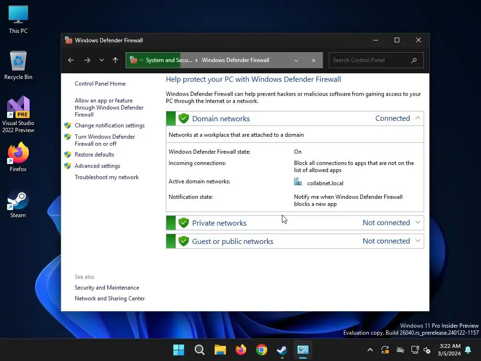This screenshot has width=481, height=361.
Task: Open File Explorer from taskbar
Action: 220,350
